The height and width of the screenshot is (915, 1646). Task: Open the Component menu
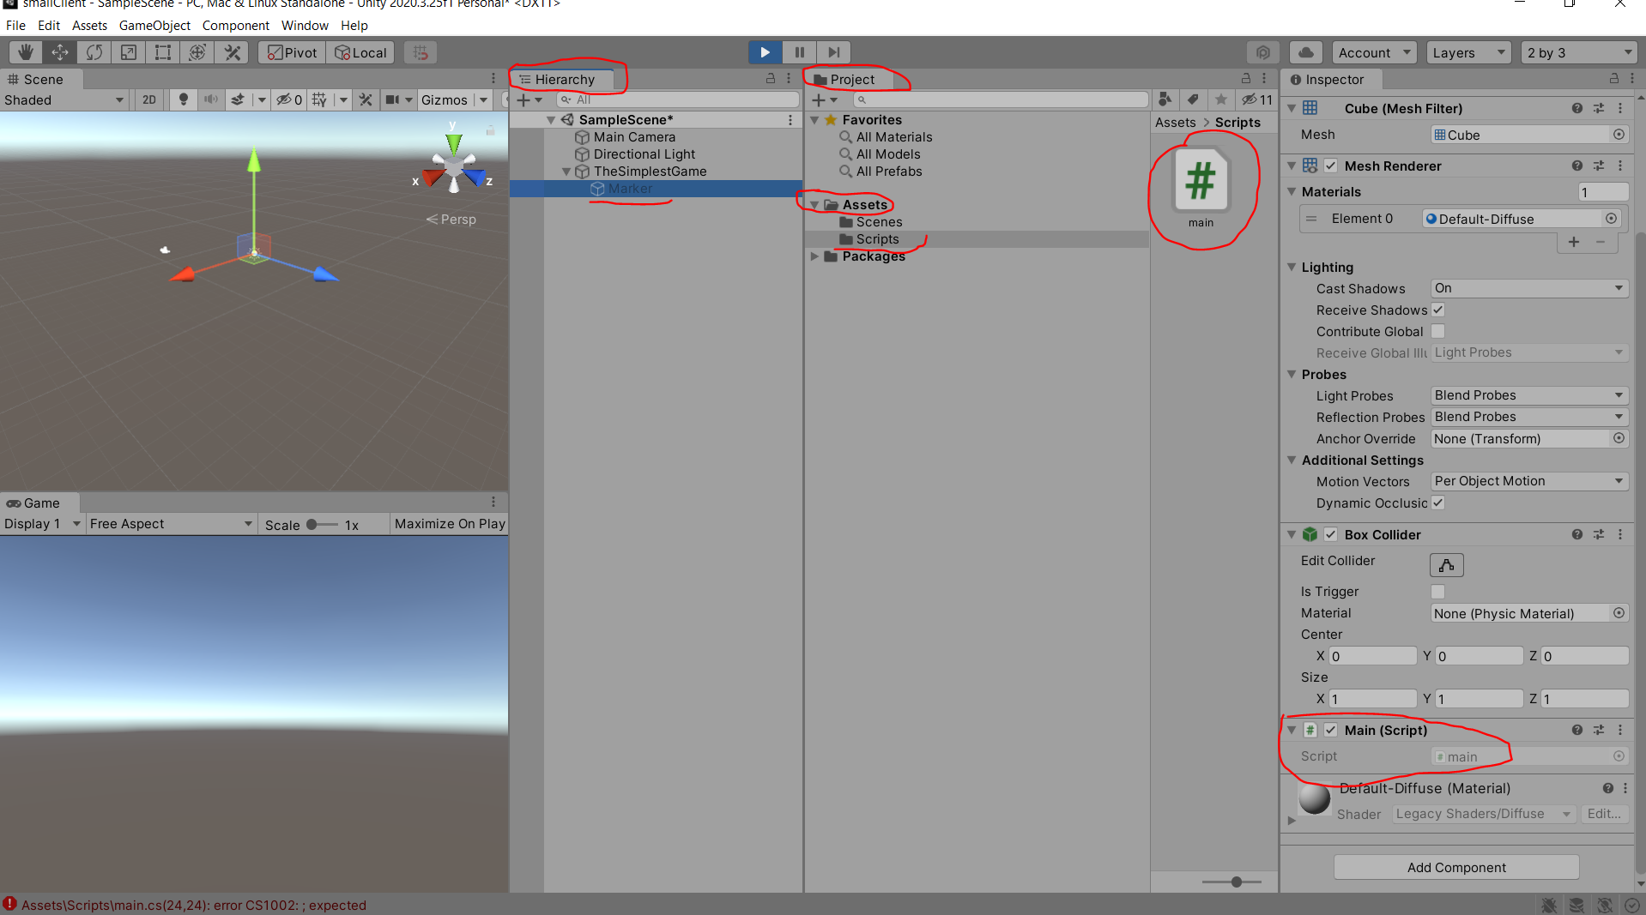pos(236,26)
